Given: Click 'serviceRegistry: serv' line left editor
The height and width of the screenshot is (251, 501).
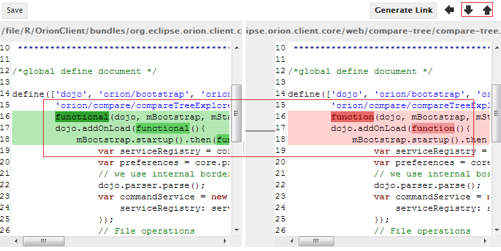Looking at the screenshot, I should click(174, 208).
